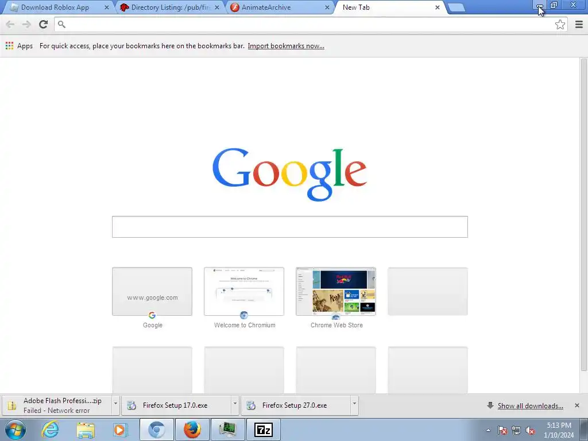Close the New Tab tab
This screenshot has height=441, width=588.
pyautogui.click(x=437, y=7)
